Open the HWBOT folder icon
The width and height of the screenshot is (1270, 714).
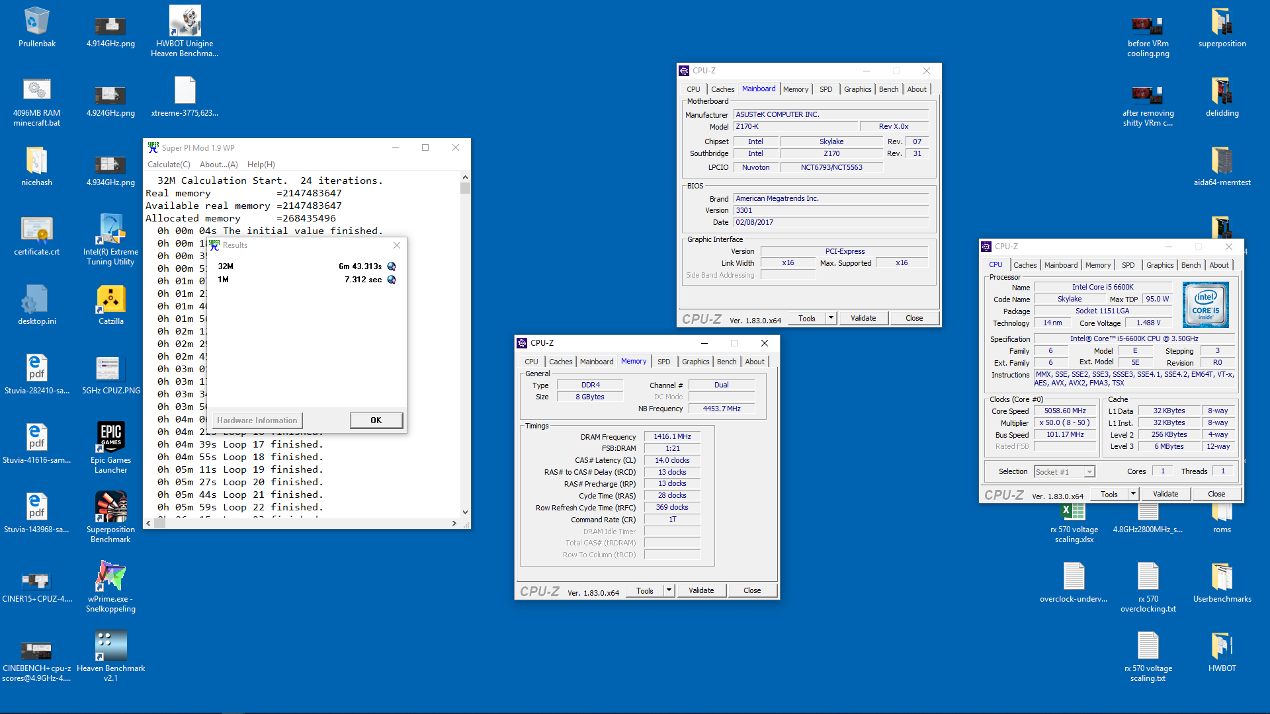pyautogui.click(x=1222, y=646)
